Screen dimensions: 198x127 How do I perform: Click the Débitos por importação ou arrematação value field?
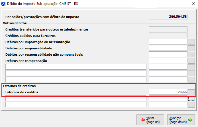[x=168, y=42]
